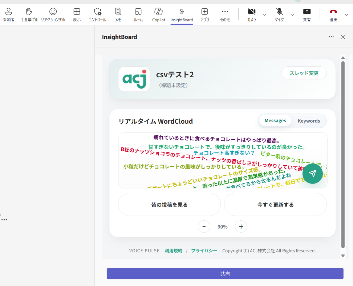Click the green send paper-plane button
The width and height of the screenshot is (353, 286).
312,173
